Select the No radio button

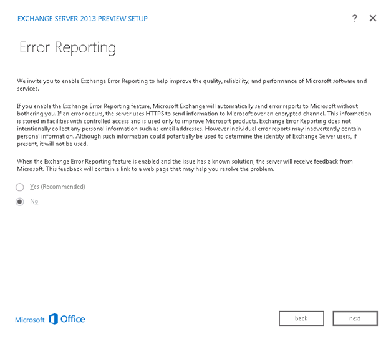tap(20, 202)
